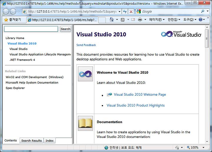Open the Visual Studio tree entry
Viewport: 212px width, 152px height.
[x=18, y=49]
